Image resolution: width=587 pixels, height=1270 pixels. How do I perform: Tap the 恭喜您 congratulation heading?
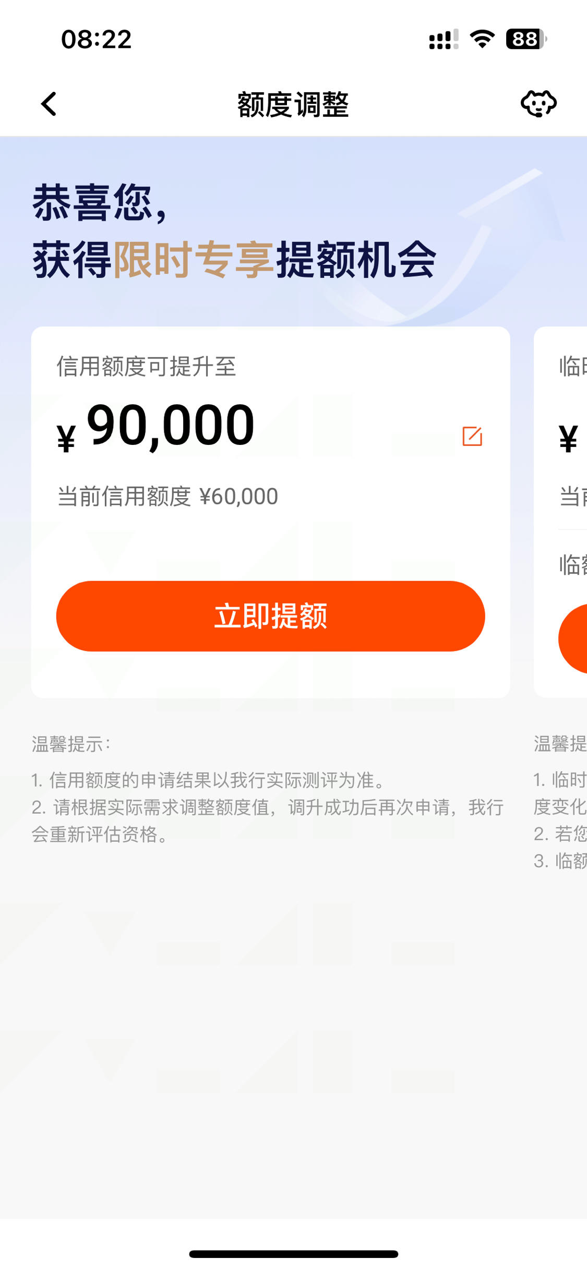(100, 203)
